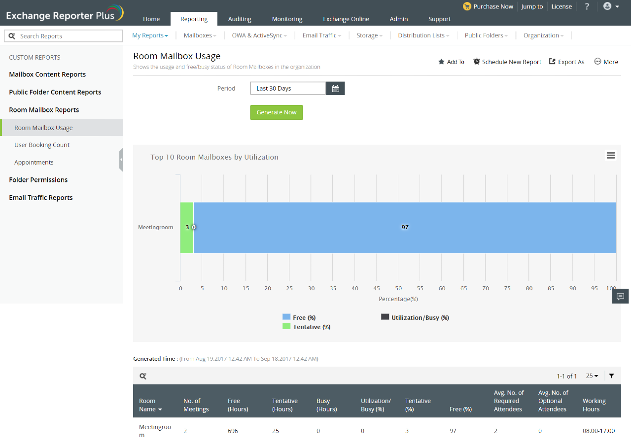
Task: Open the rows-per-page 25 dropdown
Action: pyautogui.click(x=592, y=376)
